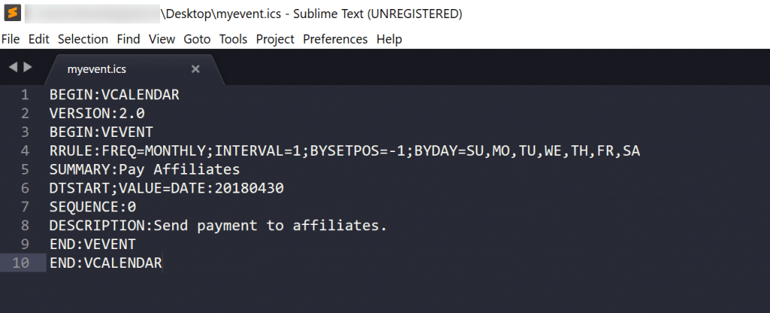Open the View menu
The width and height of the screenshot is (770, 313).
[x=162, y=39]
